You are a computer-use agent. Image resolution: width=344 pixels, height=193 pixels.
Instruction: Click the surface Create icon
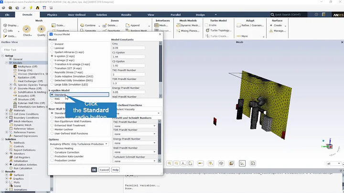click(x=271, y=25)
